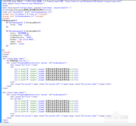Click the closing </head> tag line
The width and height of the screenshot is (136, 126).
pos(5,54)
